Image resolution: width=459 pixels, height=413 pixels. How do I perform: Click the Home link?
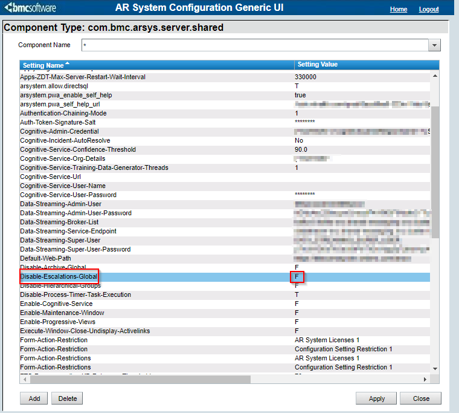tap(399, 10)
